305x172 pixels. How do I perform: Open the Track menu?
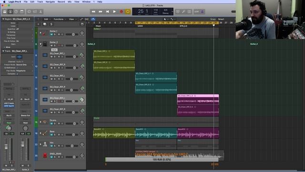click(40, 2)
